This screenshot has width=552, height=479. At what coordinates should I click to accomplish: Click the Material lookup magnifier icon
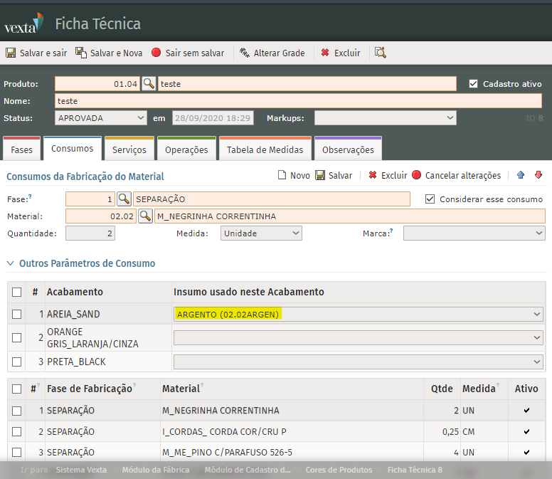tap(145, 216)
